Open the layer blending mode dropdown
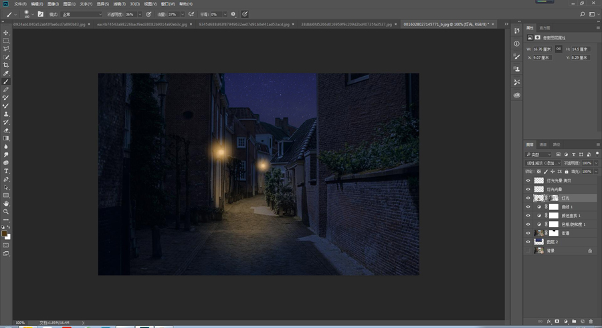602x328 pixels. click(x=542, y=163)
